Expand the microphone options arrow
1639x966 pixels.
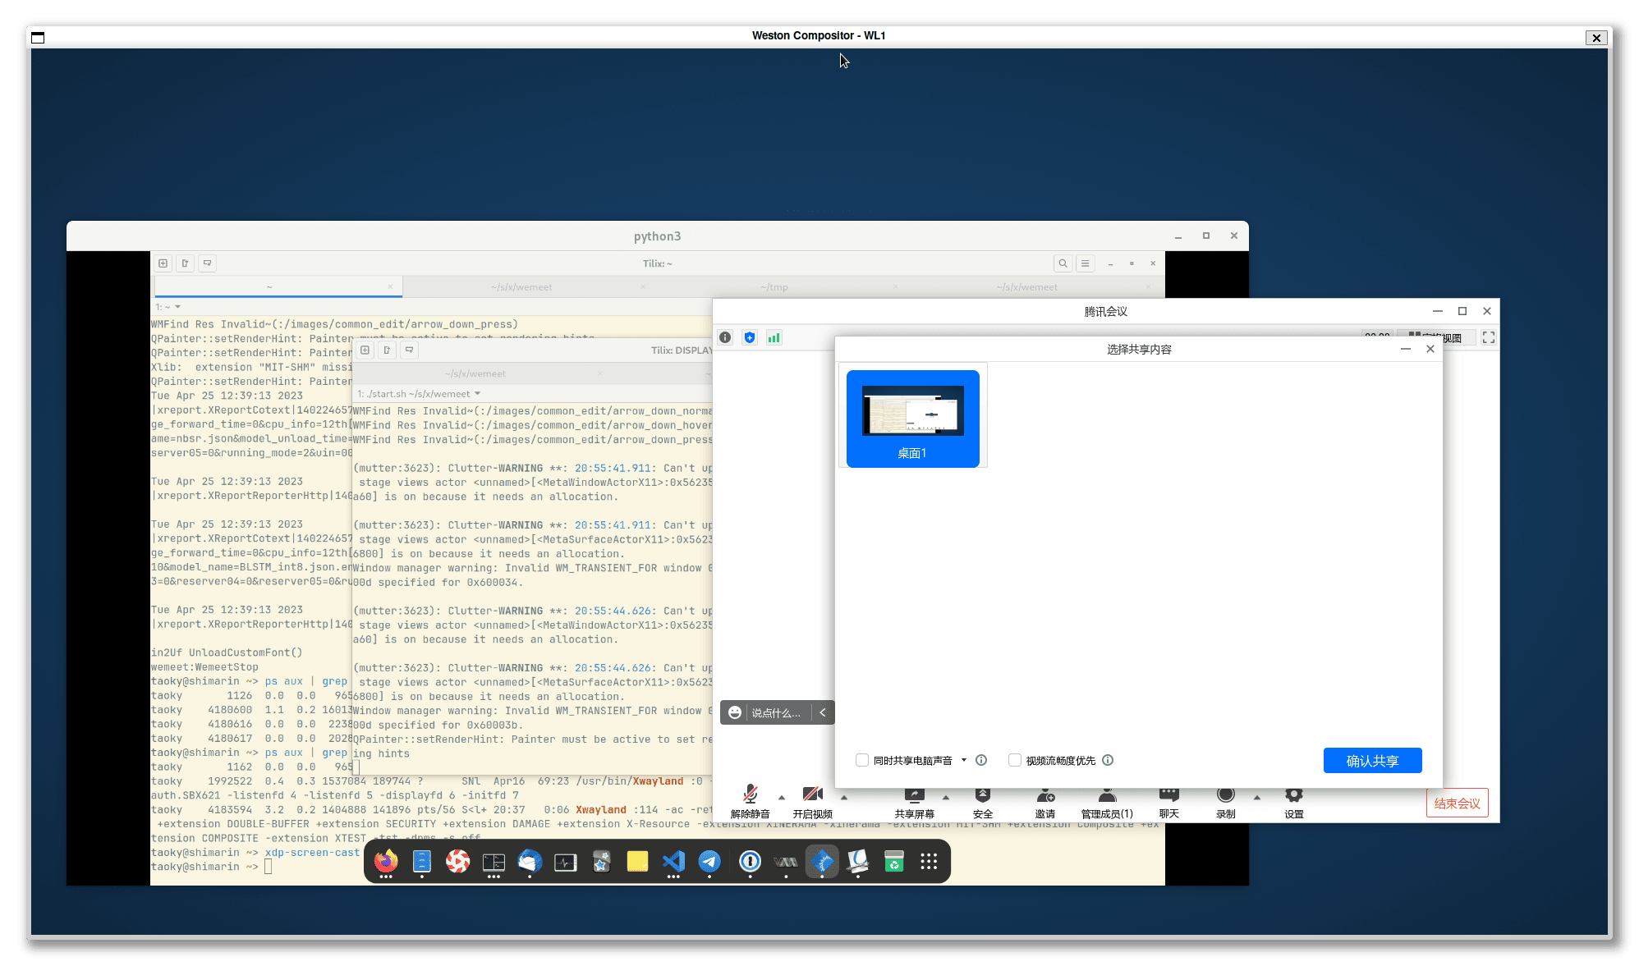[x=781, y=798]
